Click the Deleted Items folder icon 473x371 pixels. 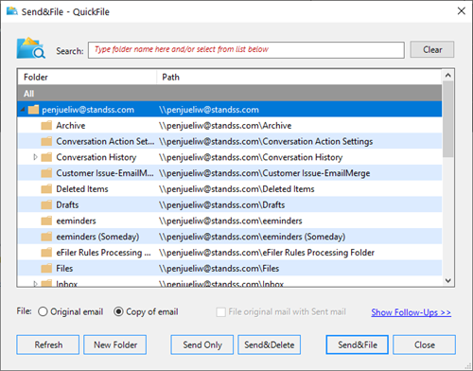click(x=46, y=189)
